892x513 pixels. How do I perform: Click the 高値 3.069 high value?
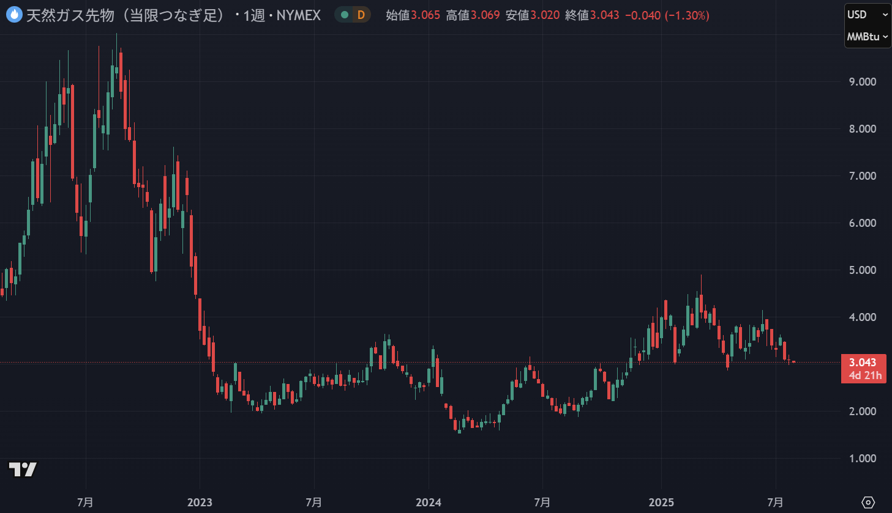point(473,15)
